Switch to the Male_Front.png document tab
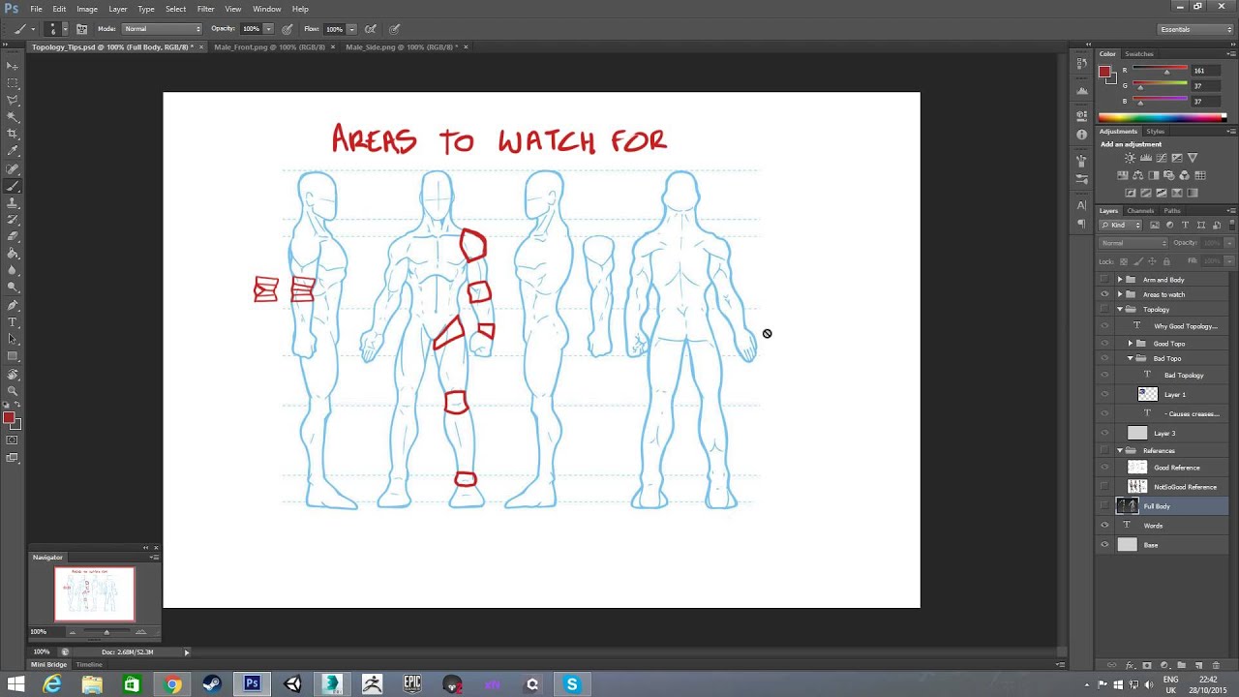Image resolution: width=1239 pixels, height=697 pixels. (x=269, y=46)
